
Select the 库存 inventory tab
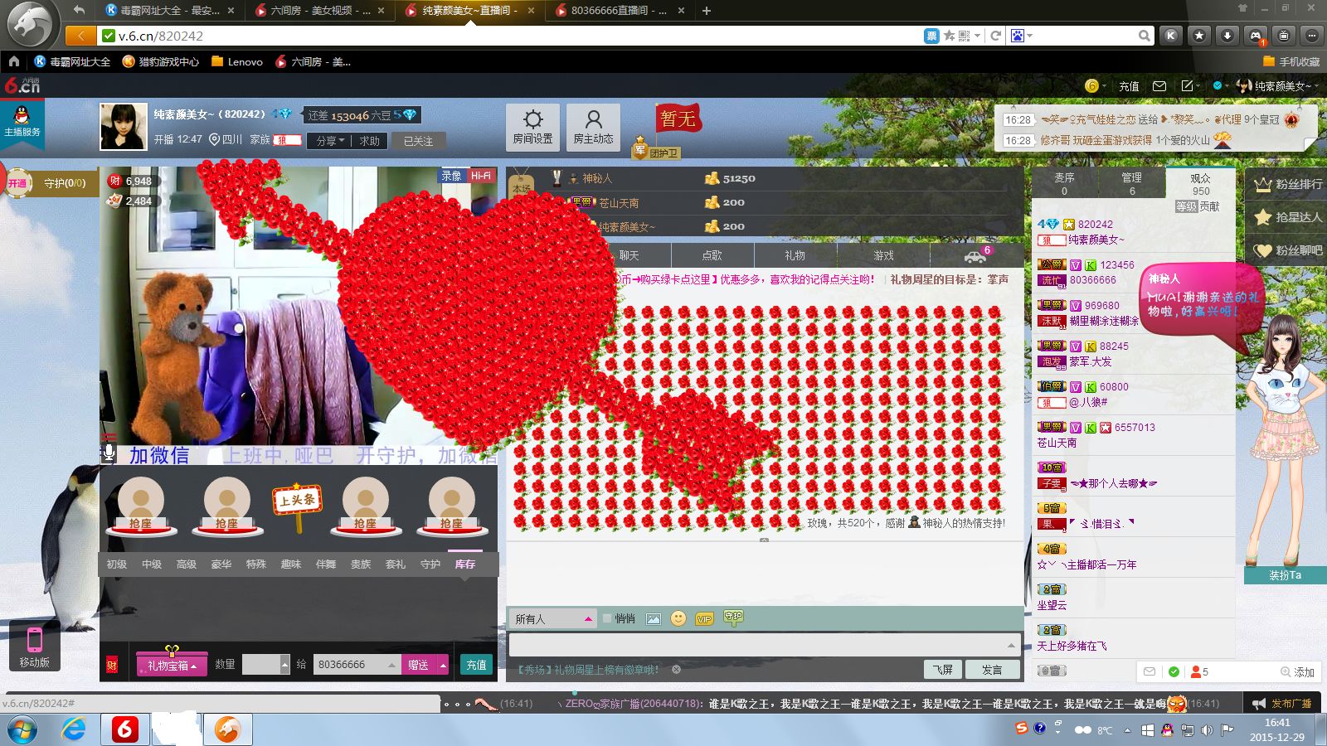(x=465, y=564)
